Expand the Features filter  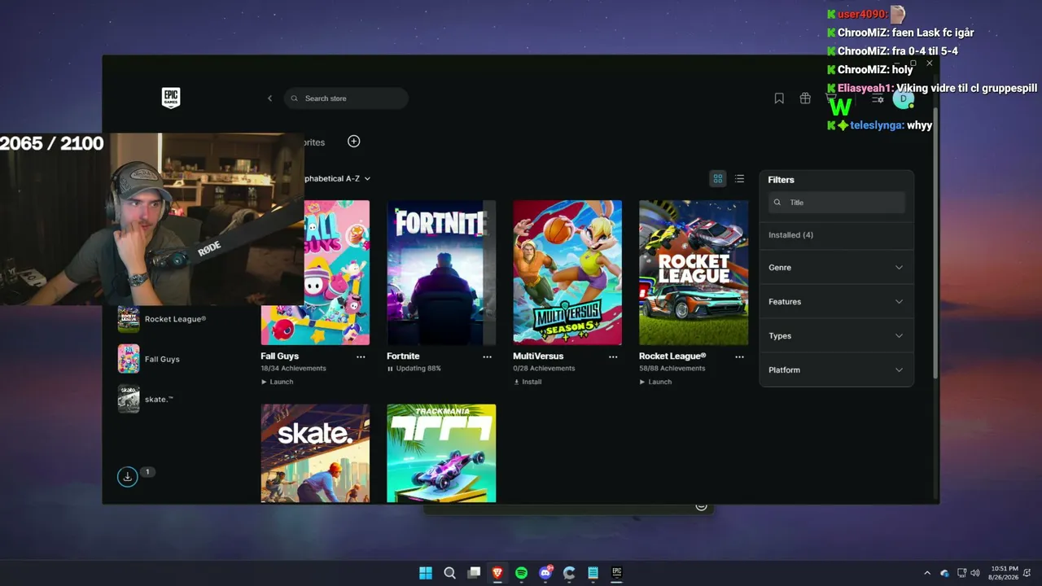tap(836, 302)
